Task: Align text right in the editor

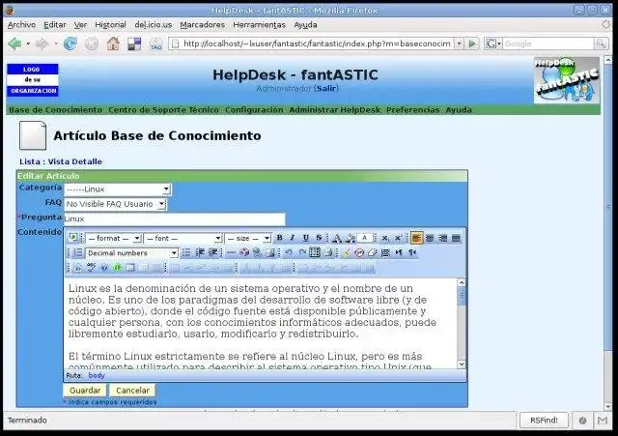Action: click(x=443, y=239)
